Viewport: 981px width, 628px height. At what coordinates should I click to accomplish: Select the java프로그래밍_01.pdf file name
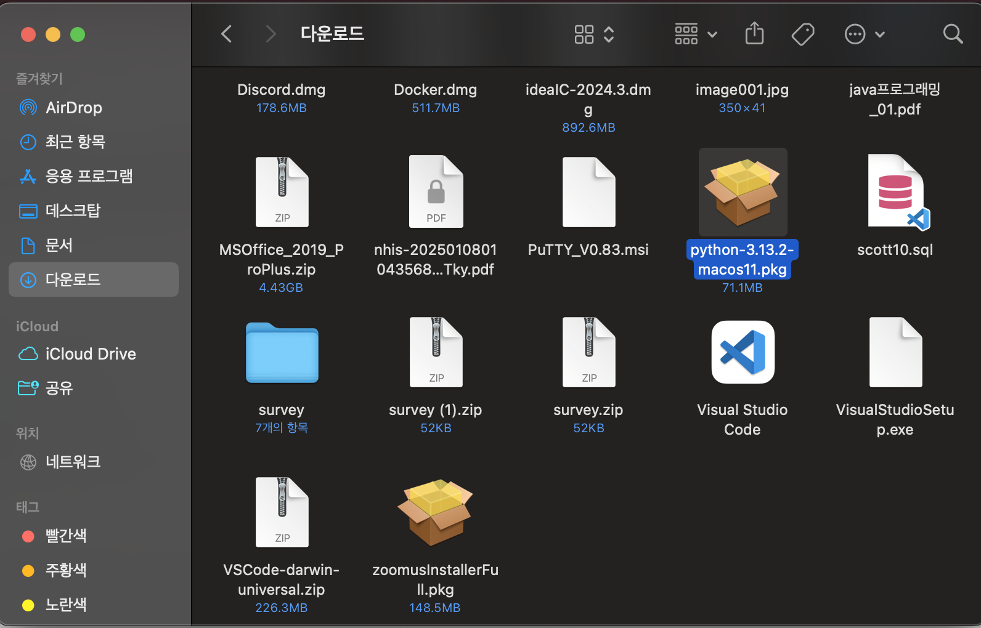pos(895,100)
